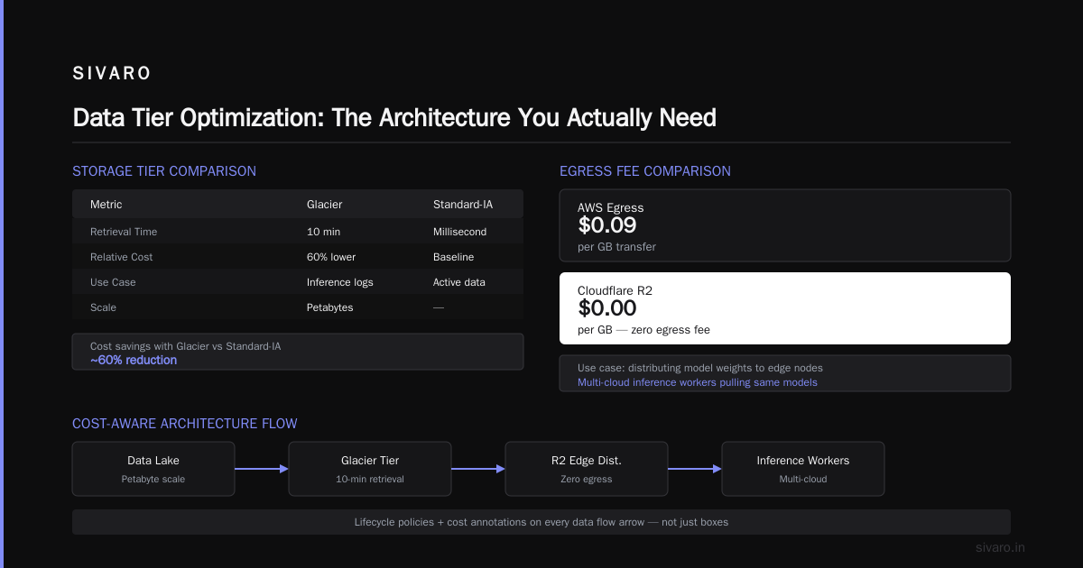
Task: Click the ~60% reduction value
Action: tap(134, 360)
